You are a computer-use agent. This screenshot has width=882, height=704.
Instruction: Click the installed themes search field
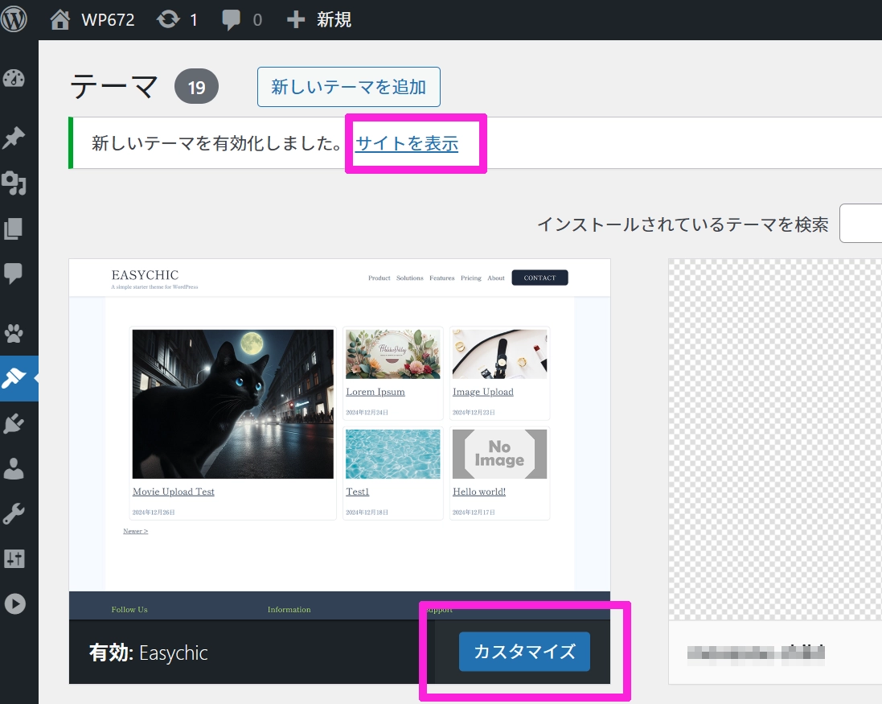pyautogui.click(x=861, y=224)
